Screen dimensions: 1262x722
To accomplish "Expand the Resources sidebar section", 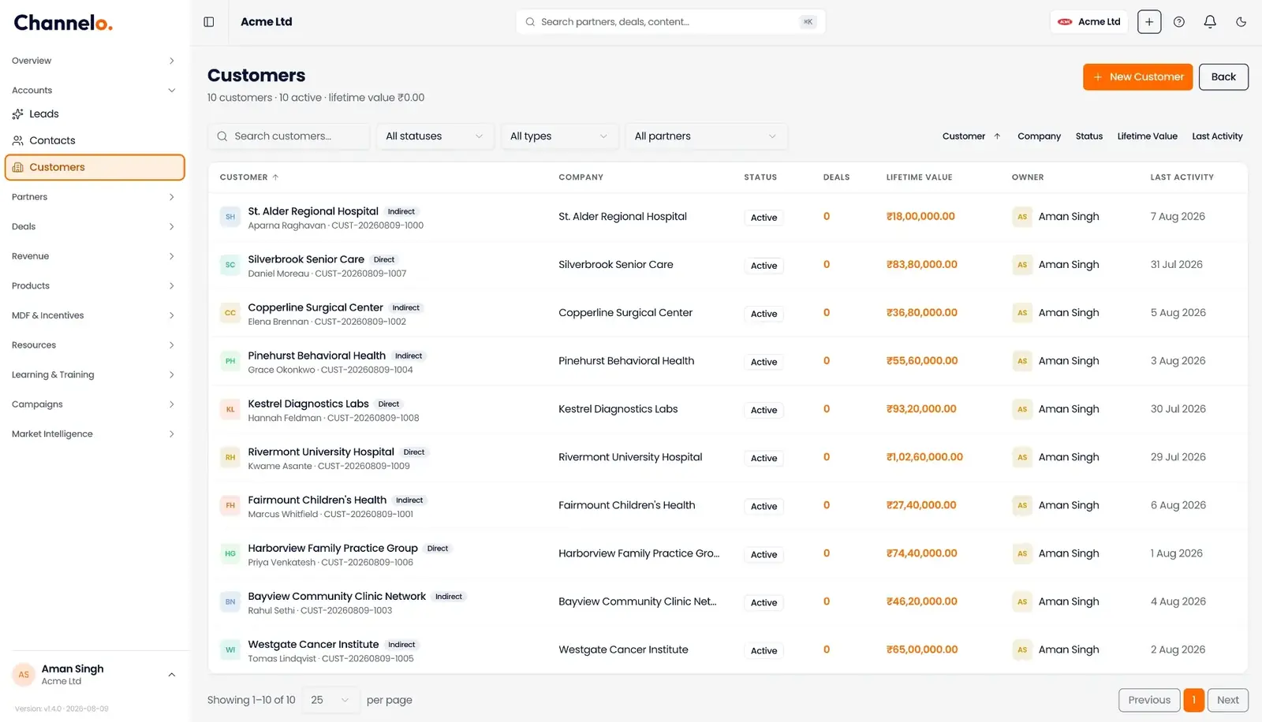I will point(94,345).
